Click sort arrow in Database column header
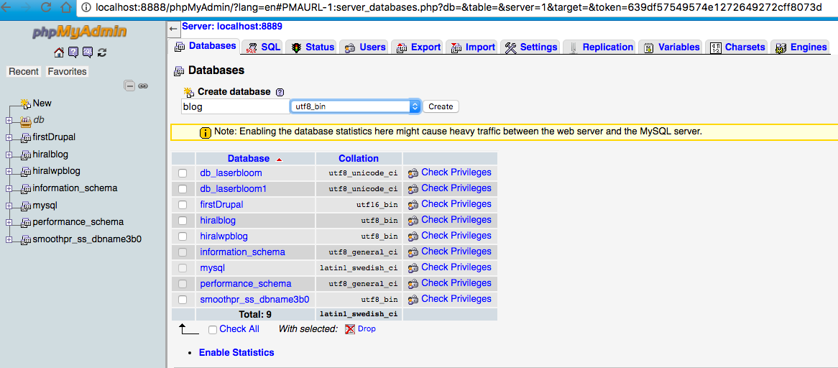The height and width of the screenshot is (368, 838). click(278, 159)
